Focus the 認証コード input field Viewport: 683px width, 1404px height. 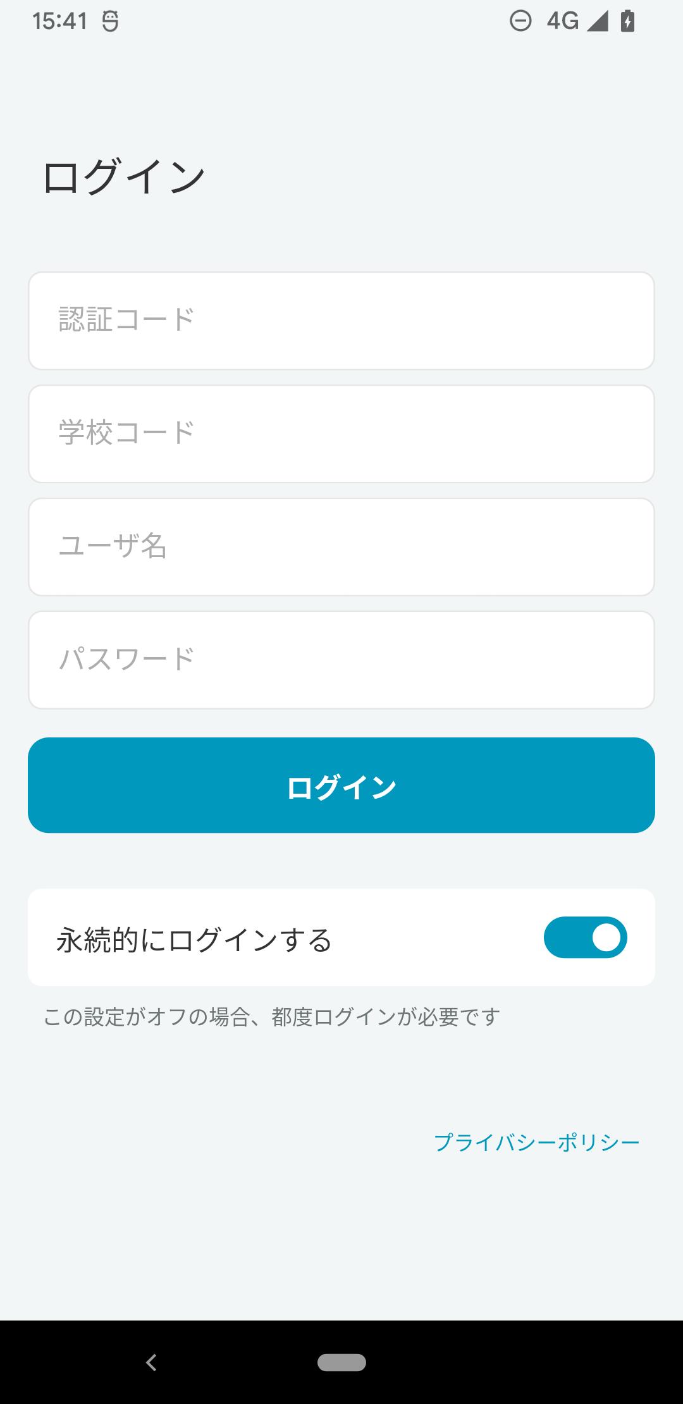click(341, 321)
